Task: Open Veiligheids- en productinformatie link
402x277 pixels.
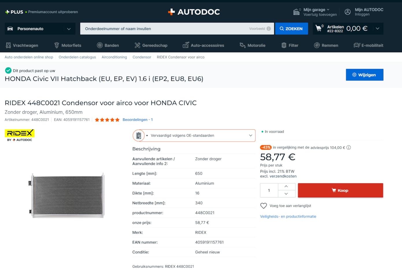Action: pyautogui.click(x=288, y=216)
